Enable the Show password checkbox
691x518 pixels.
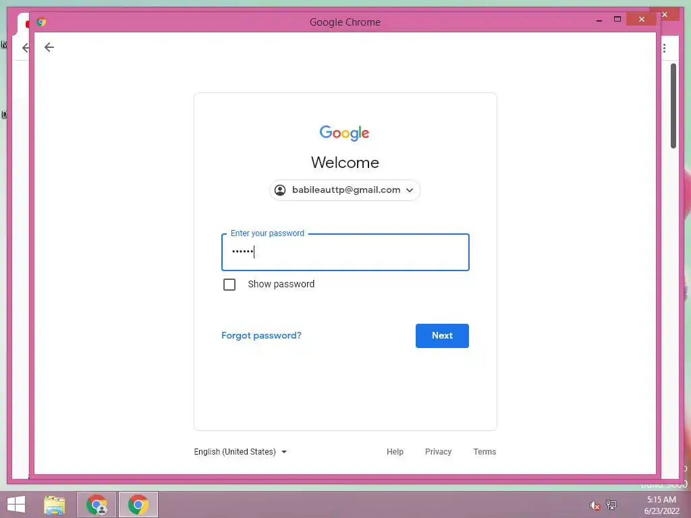pos(229,285)
